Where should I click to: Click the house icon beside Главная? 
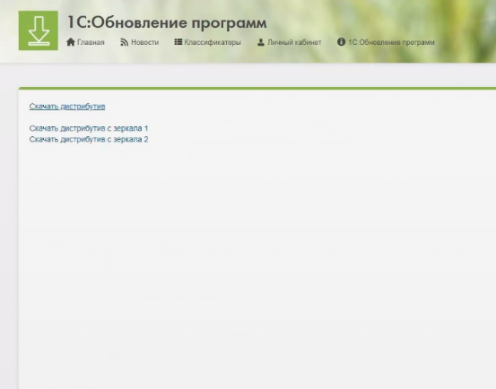tap(71, 42)
